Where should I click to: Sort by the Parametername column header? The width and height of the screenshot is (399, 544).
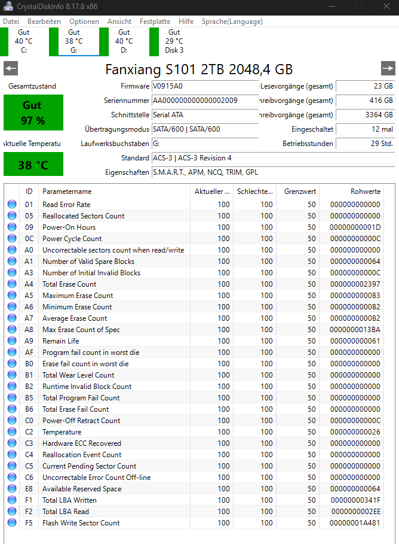114,192
